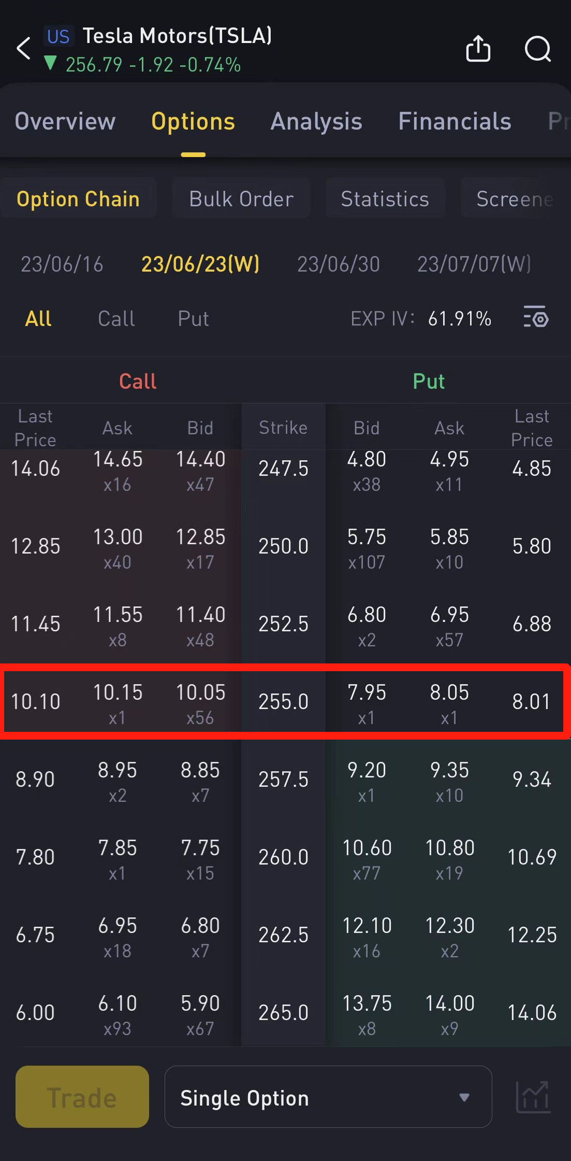
Task: Tap the share icon
Action: tap(478, 49)
